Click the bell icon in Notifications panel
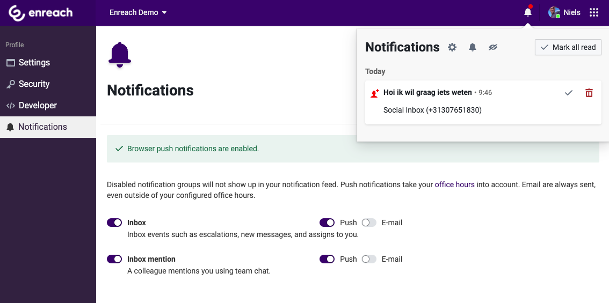The width and height of the screenshot is (609, 303). coord(473,47)
